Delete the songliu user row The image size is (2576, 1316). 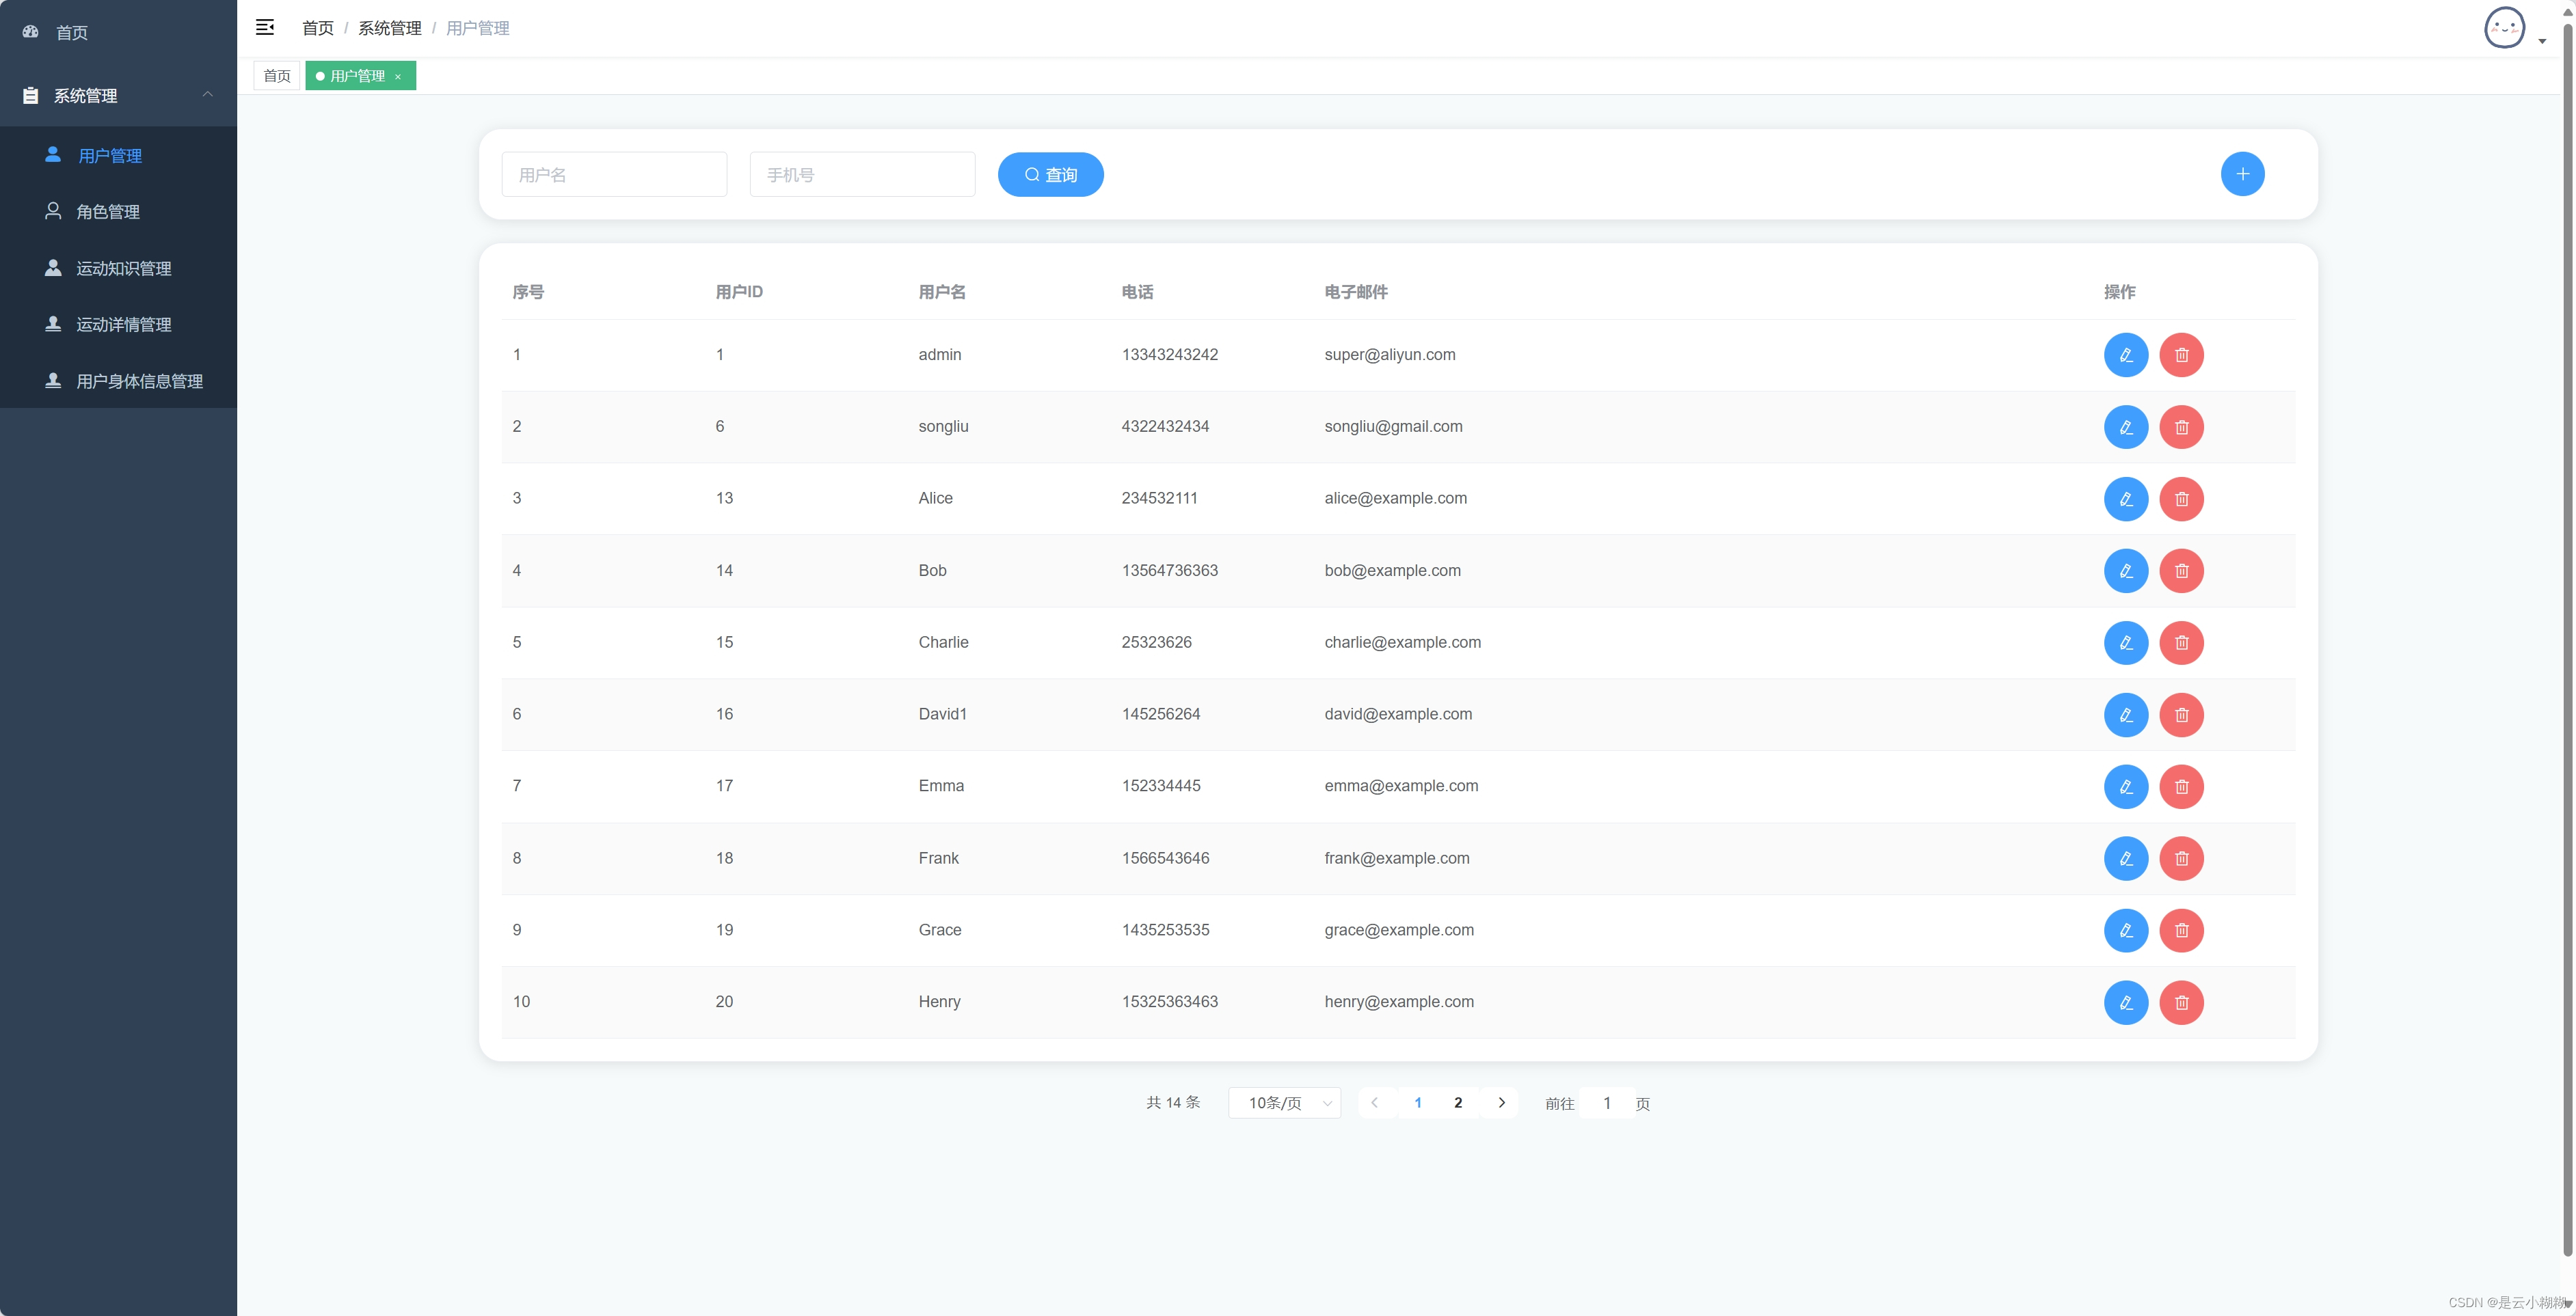[2181, 426]
